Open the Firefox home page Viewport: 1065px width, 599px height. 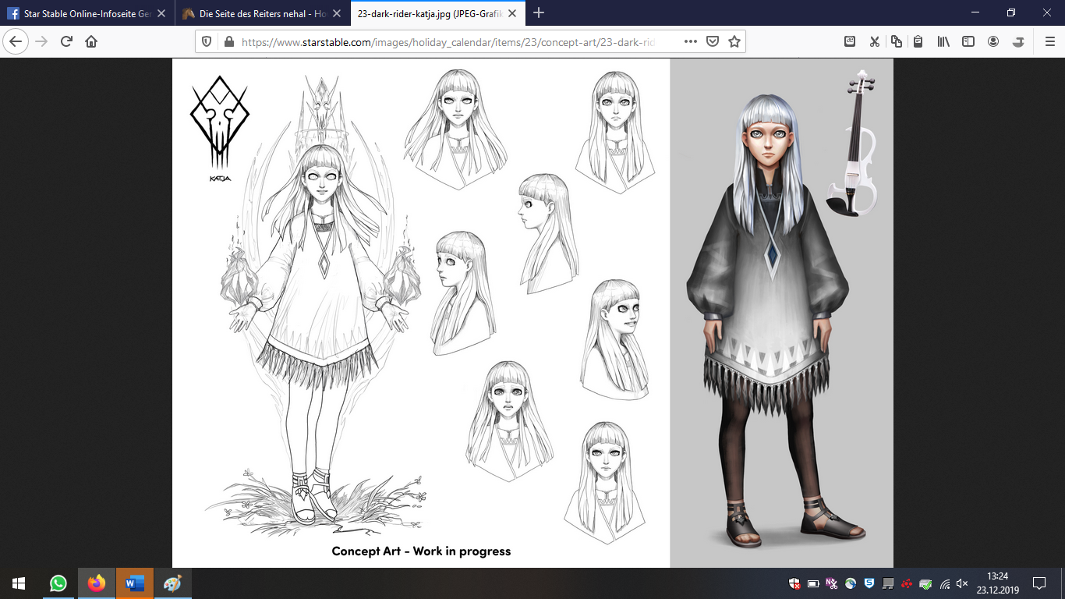(91, 42)
